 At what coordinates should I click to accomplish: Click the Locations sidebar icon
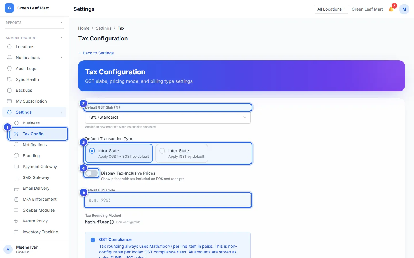[x=9, y=47]
